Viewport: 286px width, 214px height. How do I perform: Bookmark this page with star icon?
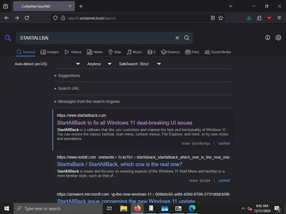click(221, 18)
